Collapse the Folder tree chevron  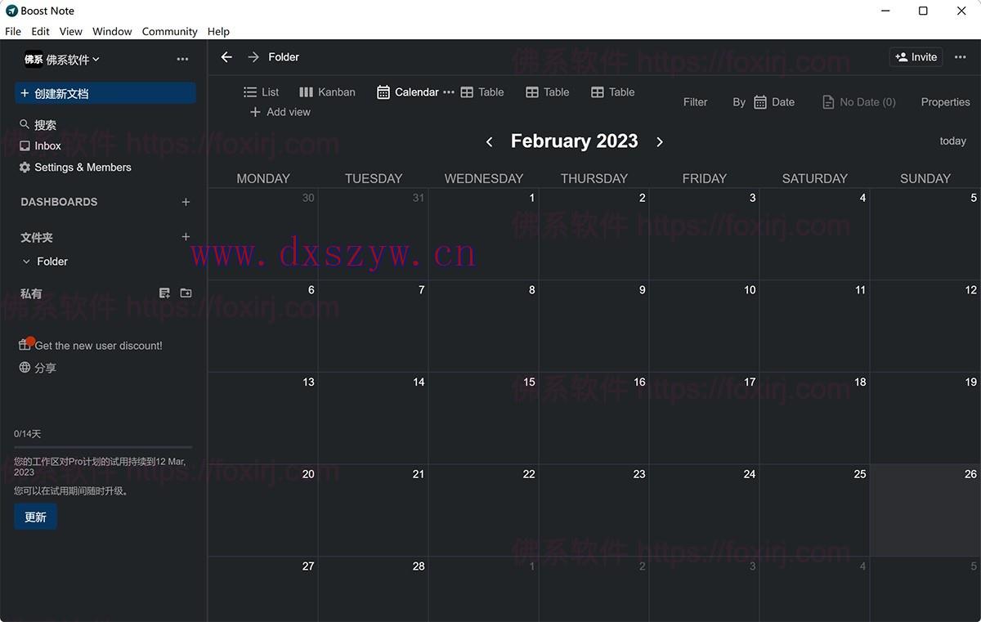(x=26, y=262)
